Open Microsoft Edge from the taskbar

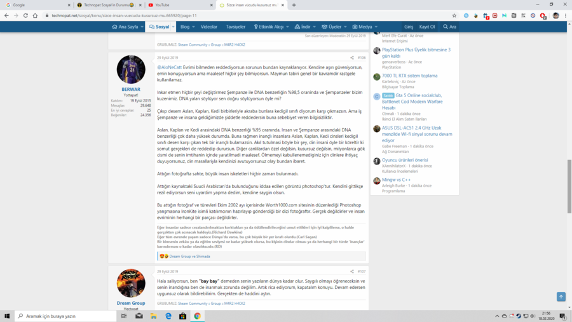168,316
